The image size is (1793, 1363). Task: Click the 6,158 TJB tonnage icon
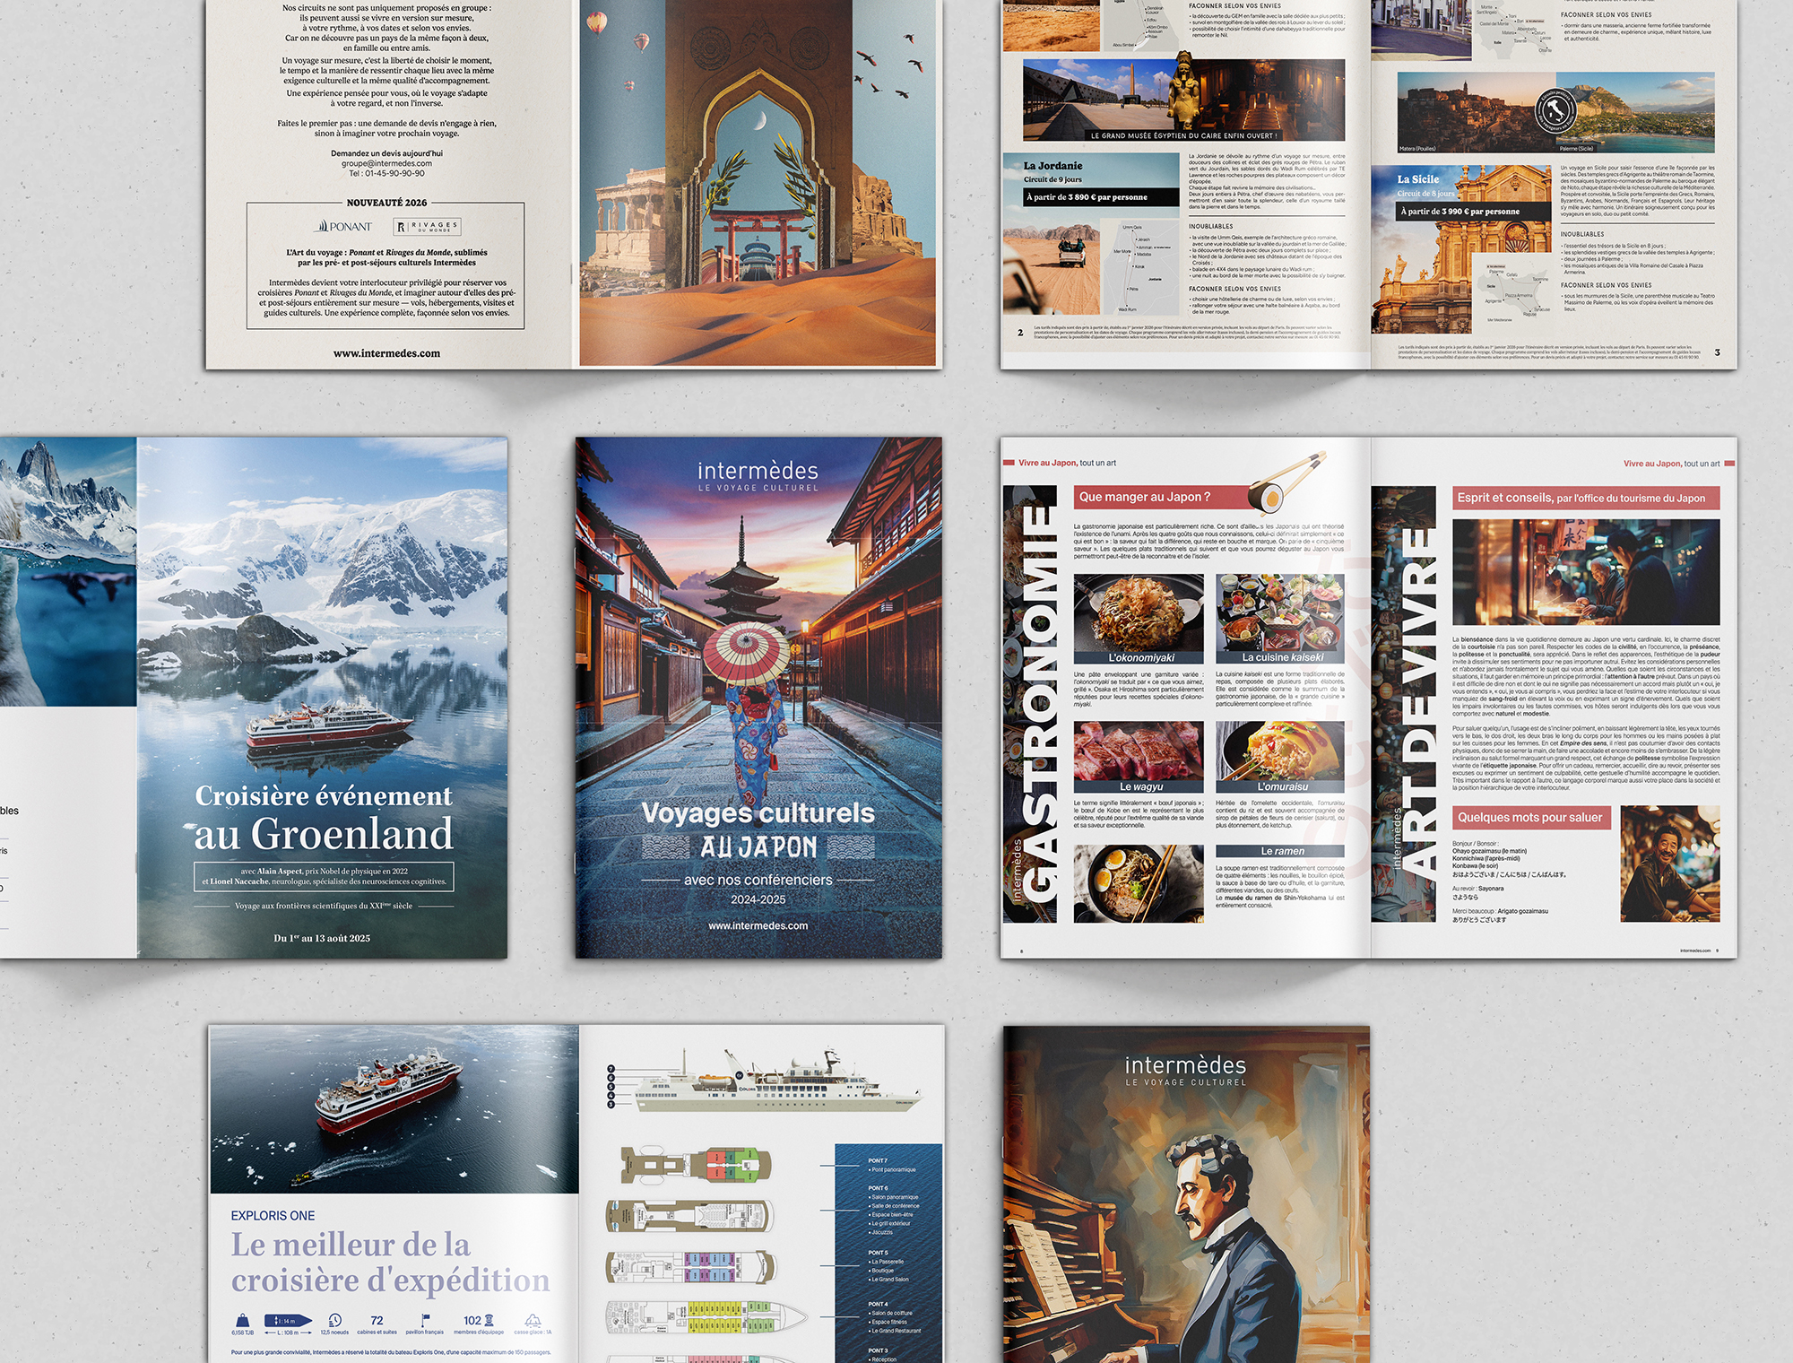coord(243,1320)
